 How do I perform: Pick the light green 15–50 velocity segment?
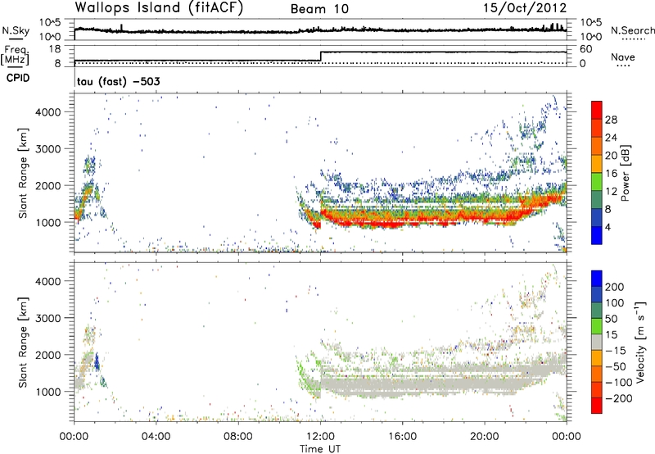coord(597,326)
